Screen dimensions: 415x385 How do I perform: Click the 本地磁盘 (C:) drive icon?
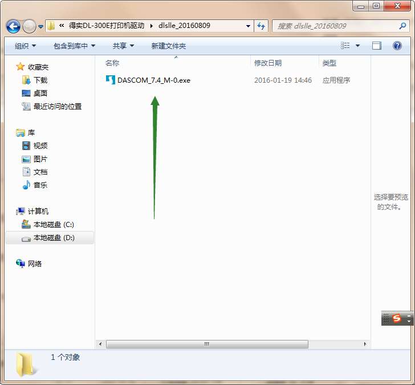(26, 224)
